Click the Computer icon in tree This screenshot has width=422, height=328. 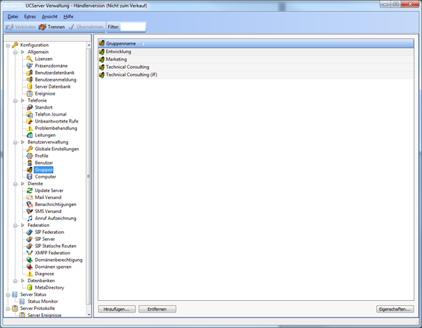tap(29, 177)
